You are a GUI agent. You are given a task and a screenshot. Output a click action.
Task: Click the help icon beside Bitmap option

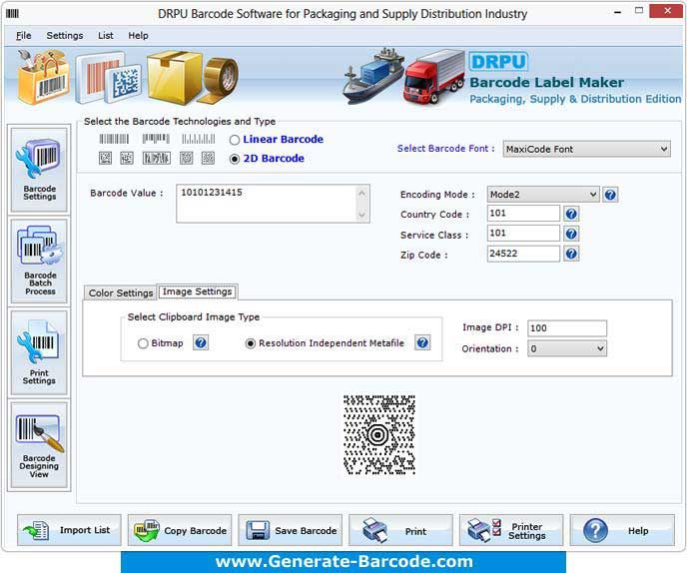(x=201, y=342)
